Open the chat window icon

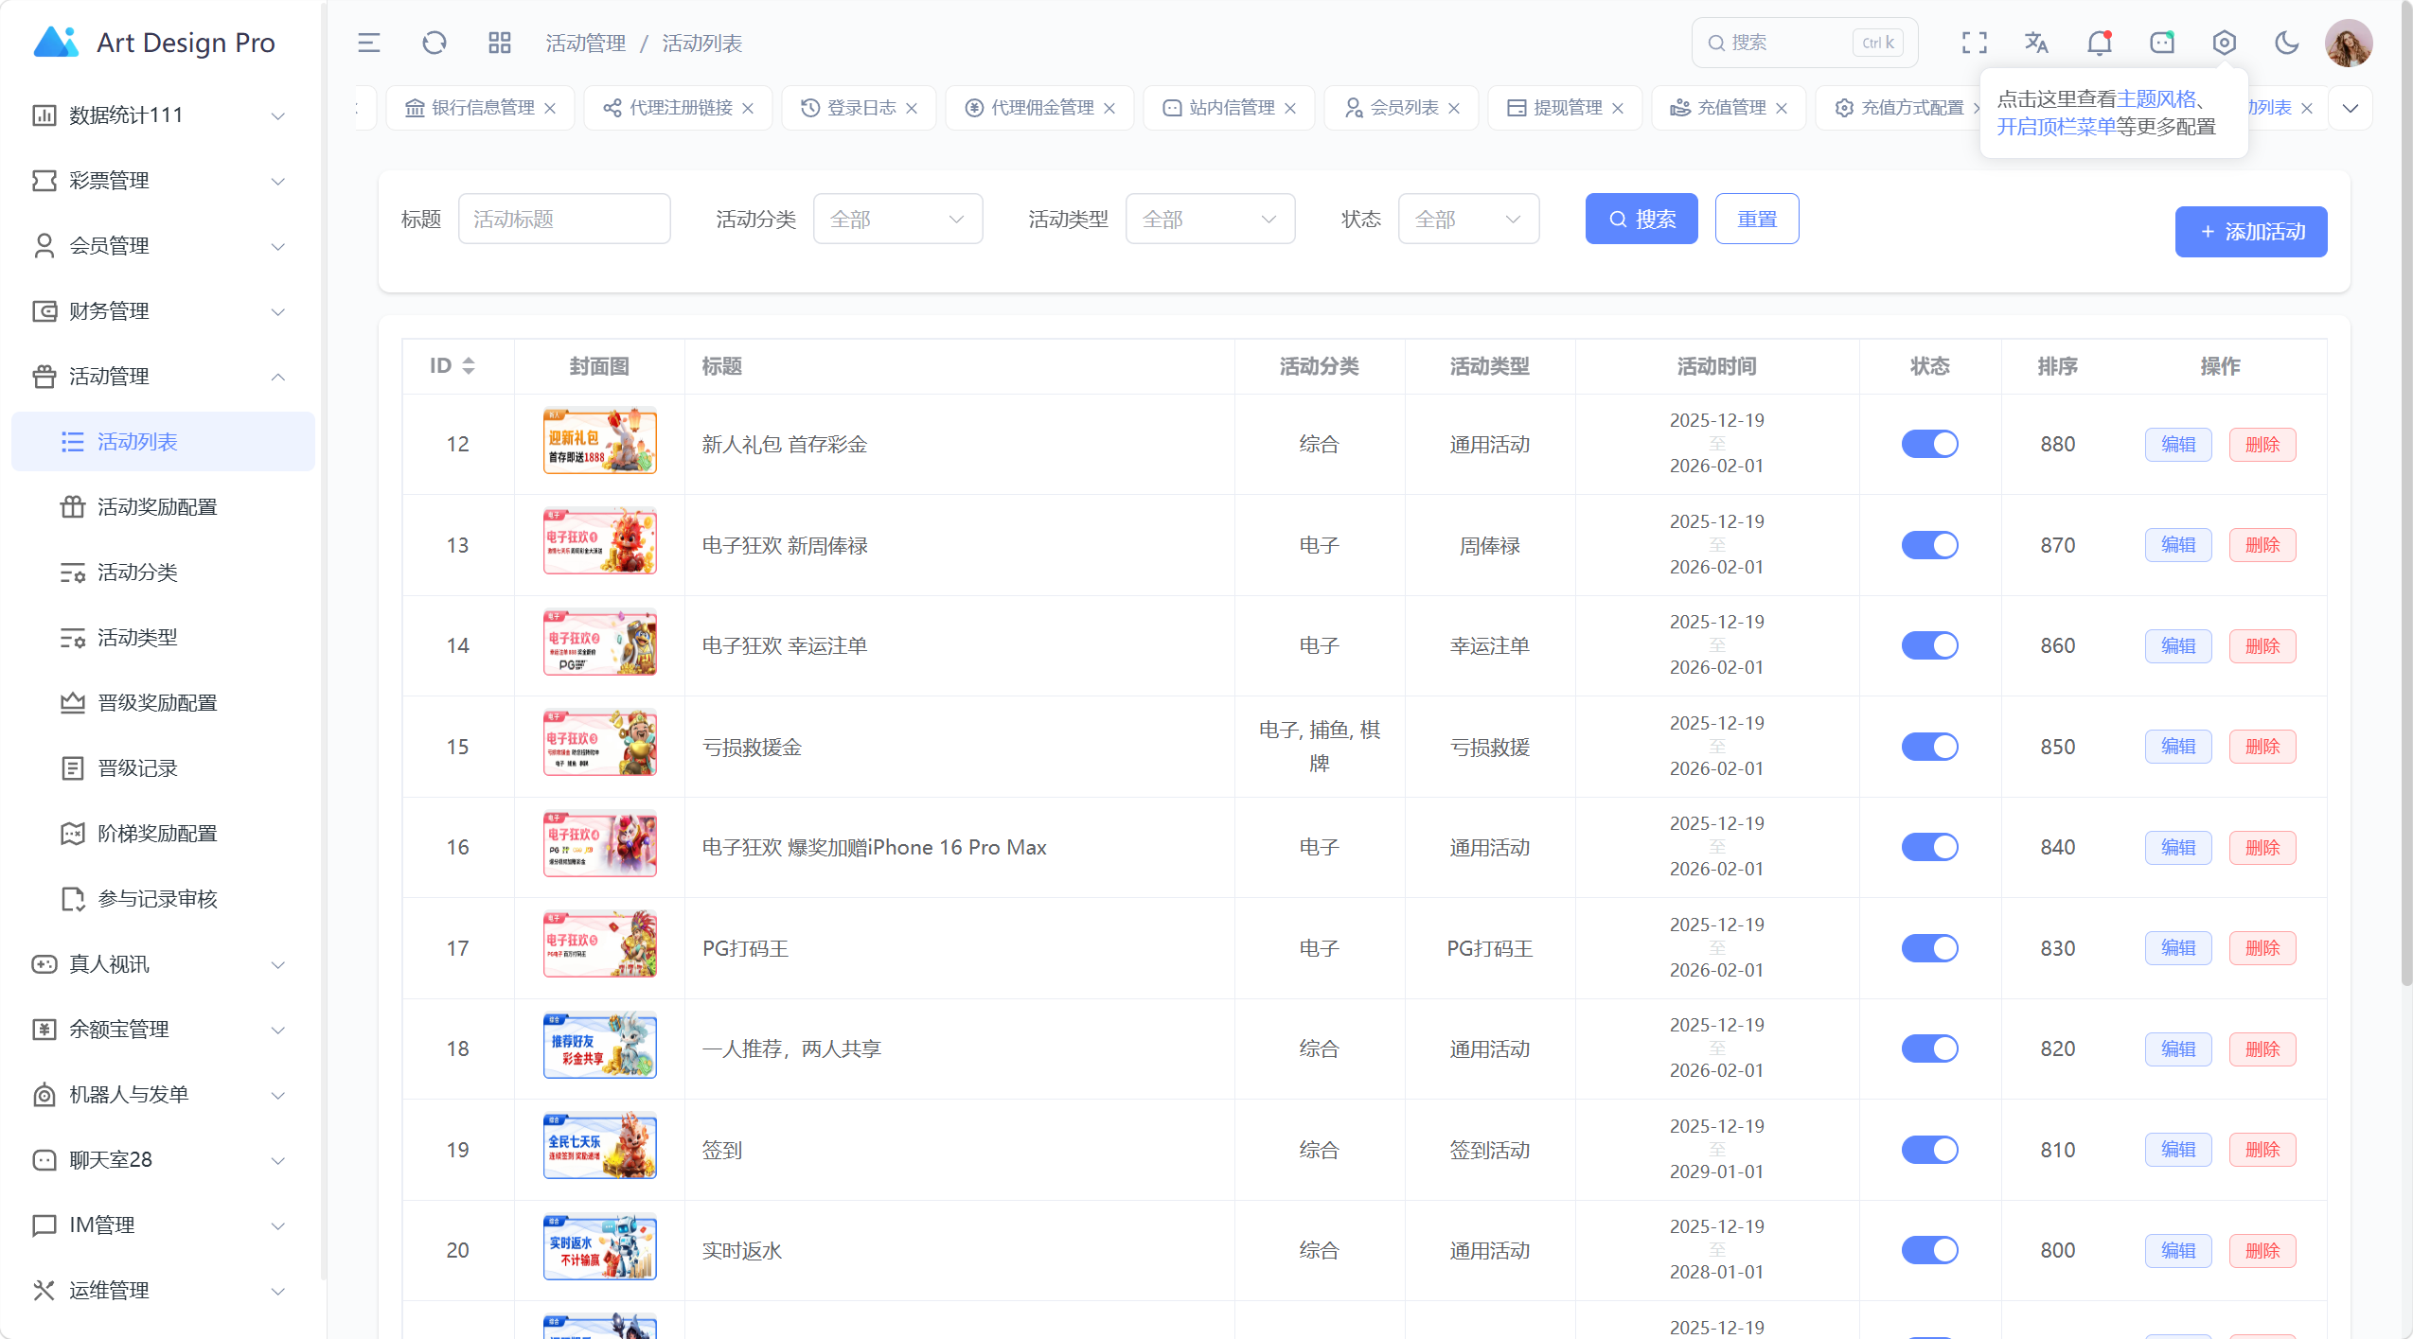2162,43
